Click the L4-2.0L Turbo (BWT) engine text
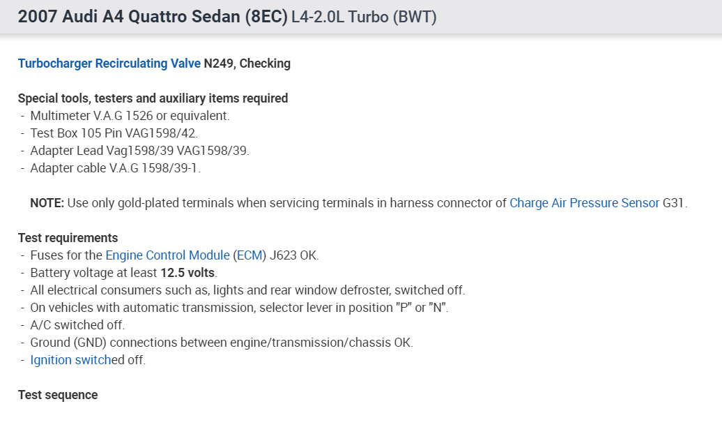The image size is (722, 434). pyautogui.click(x=364, y=17)
